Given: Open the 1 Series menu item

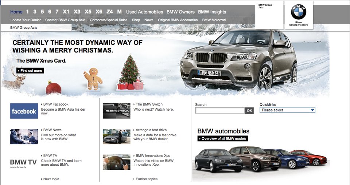Looking at the screenshot, I should [x=27, y=12].
